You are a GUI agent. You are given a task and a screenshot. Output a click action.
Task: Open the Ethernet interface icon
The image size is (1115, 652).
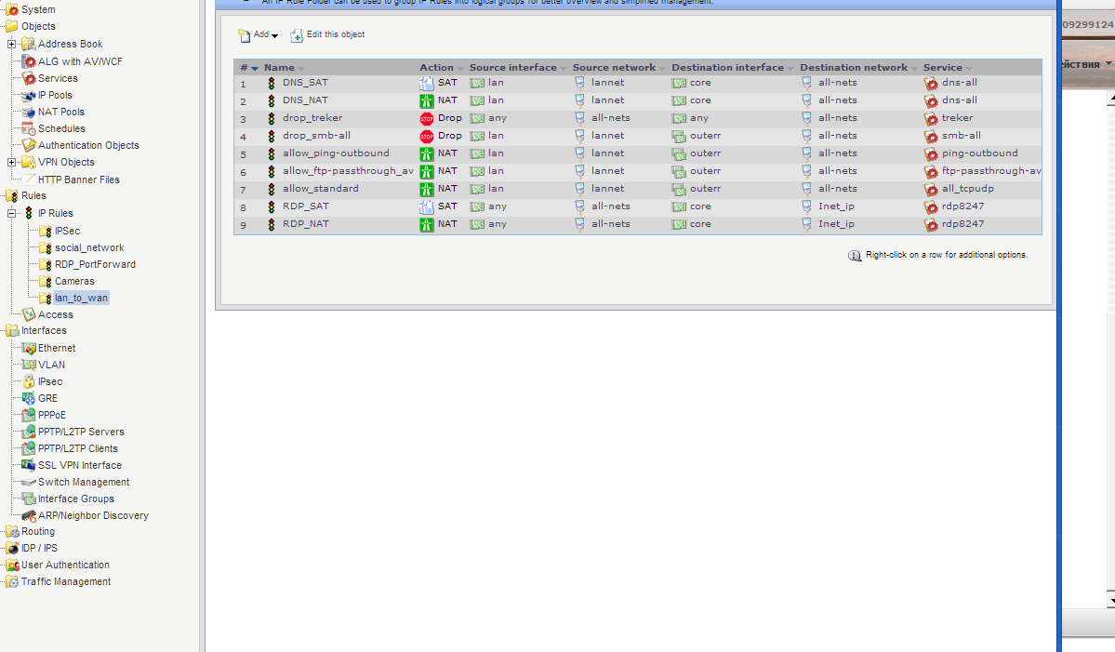pyautogui.click(x=29, y=349)
